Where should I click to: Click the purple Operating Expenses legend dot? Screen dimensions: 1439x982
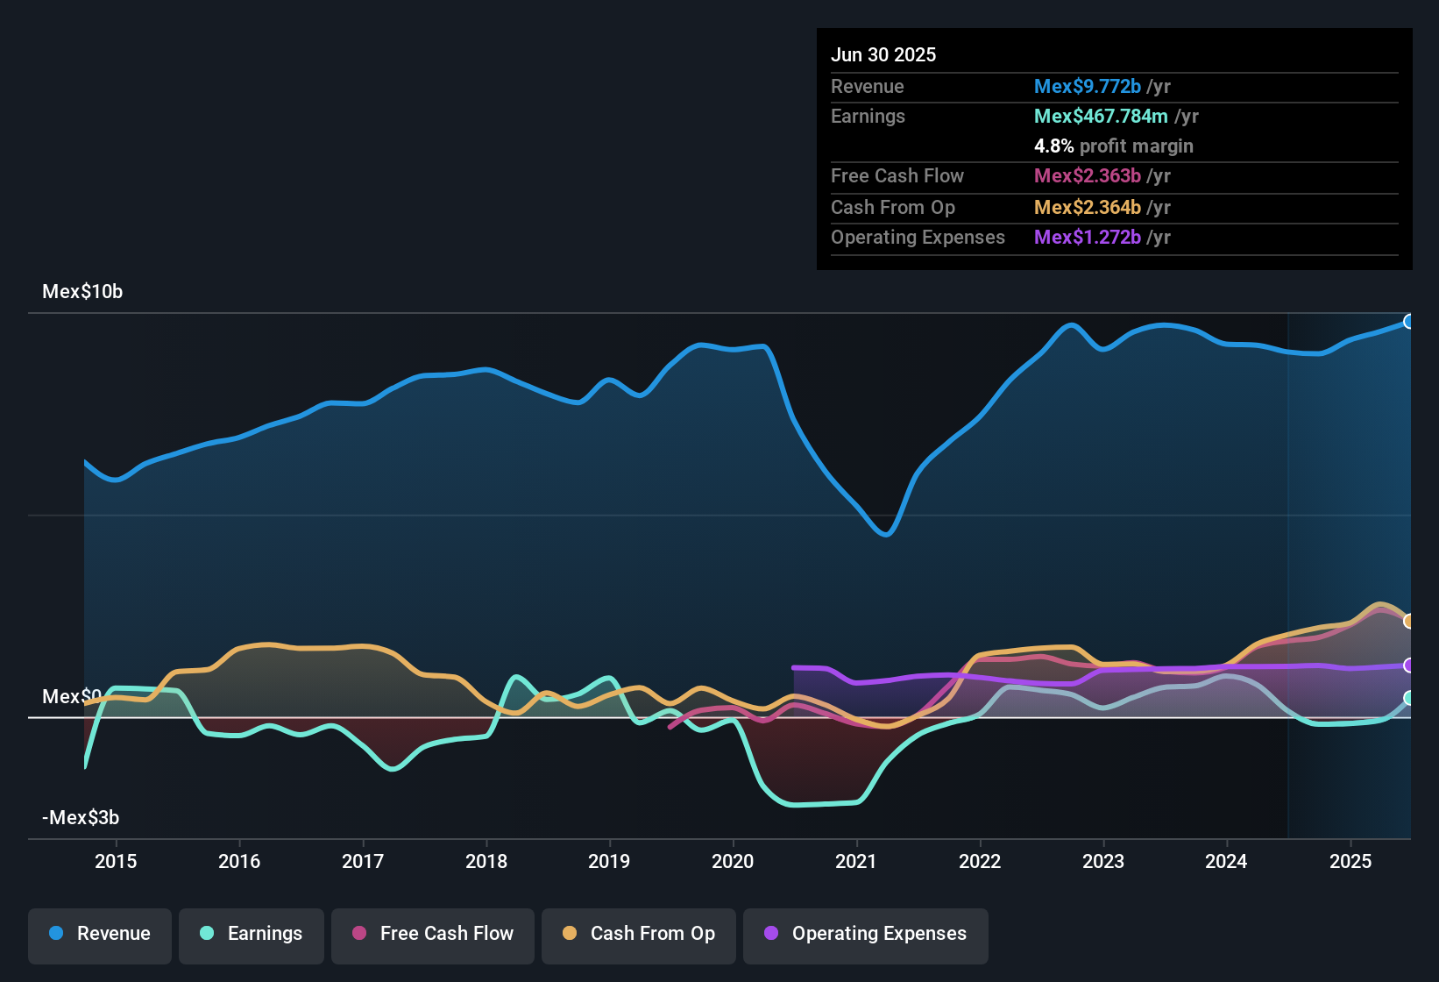tap(771, 934)
